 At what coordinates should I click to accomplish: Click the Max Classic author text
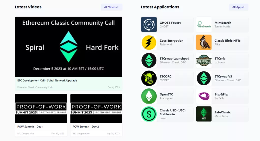221,116
